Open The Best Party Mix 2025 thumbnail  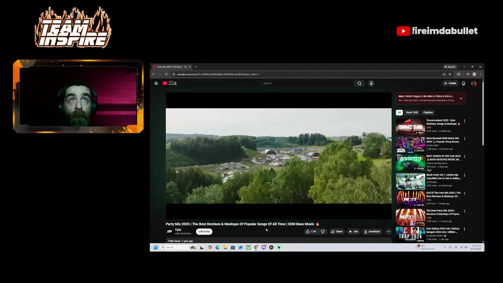coord(410,217)
